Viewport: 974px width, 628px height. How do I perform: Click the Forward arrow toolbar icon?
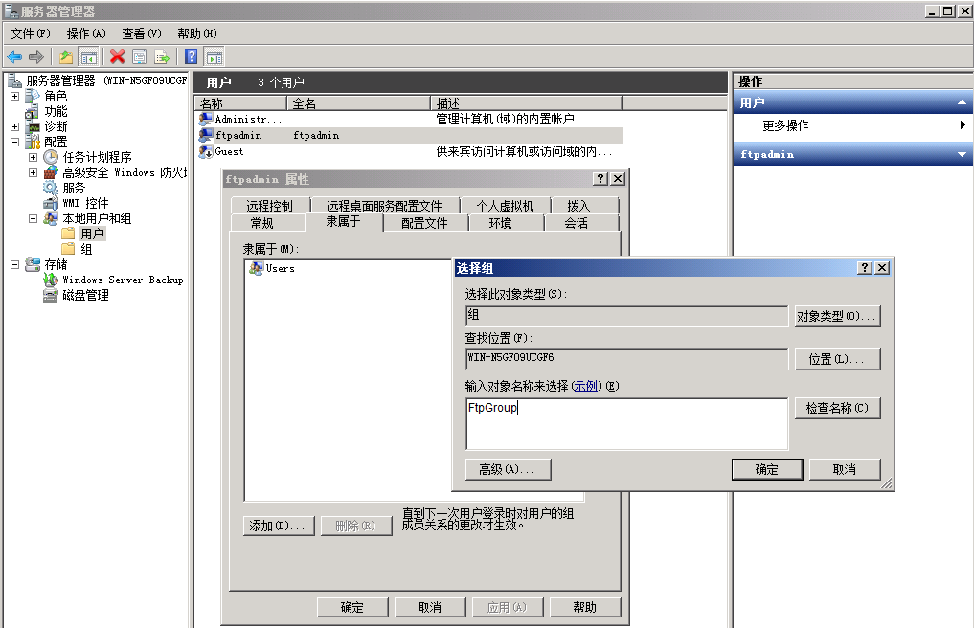pos(36,57)
